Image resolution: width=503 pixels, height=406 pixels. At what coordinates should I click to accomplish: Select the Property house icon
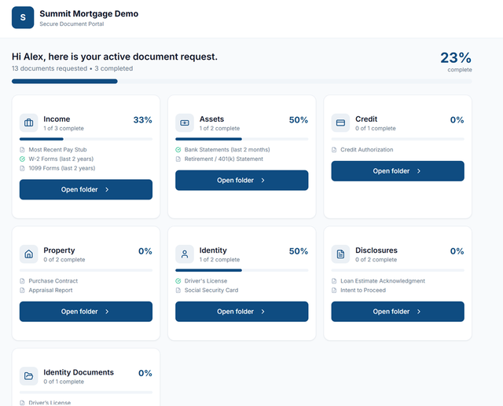pos(29,254)
